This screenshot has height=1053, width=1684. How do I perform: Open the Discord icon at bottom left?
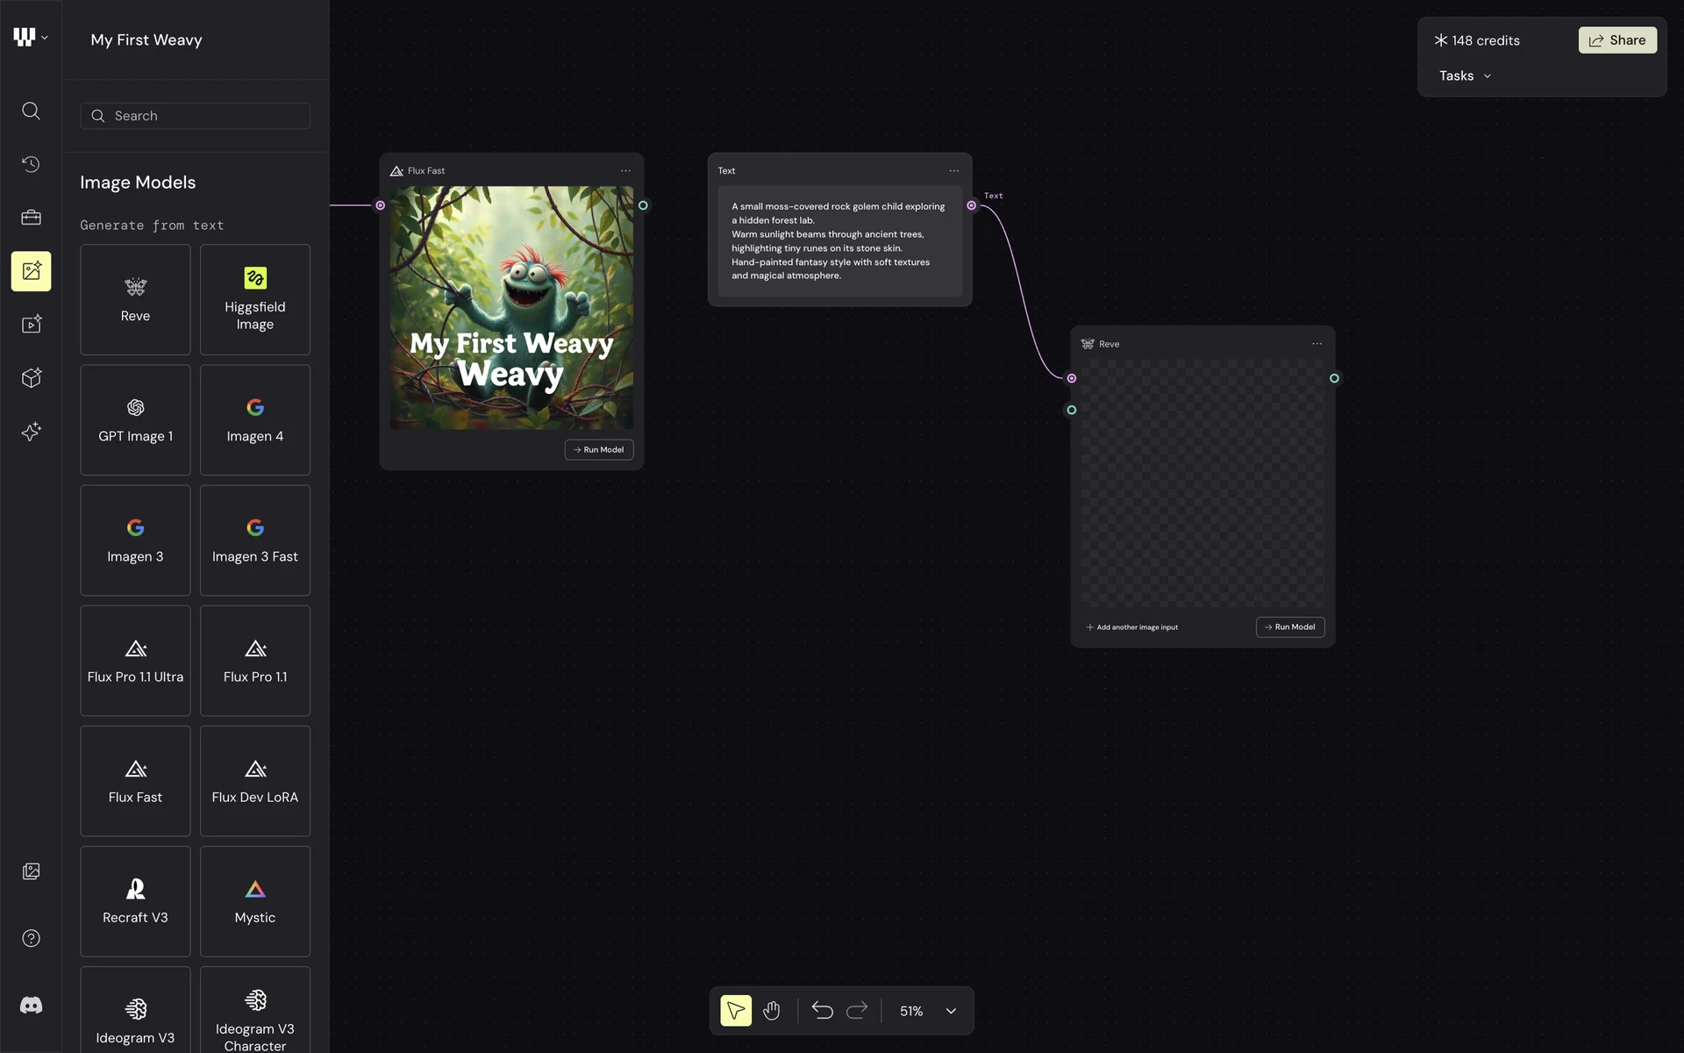coord(31,1006)
